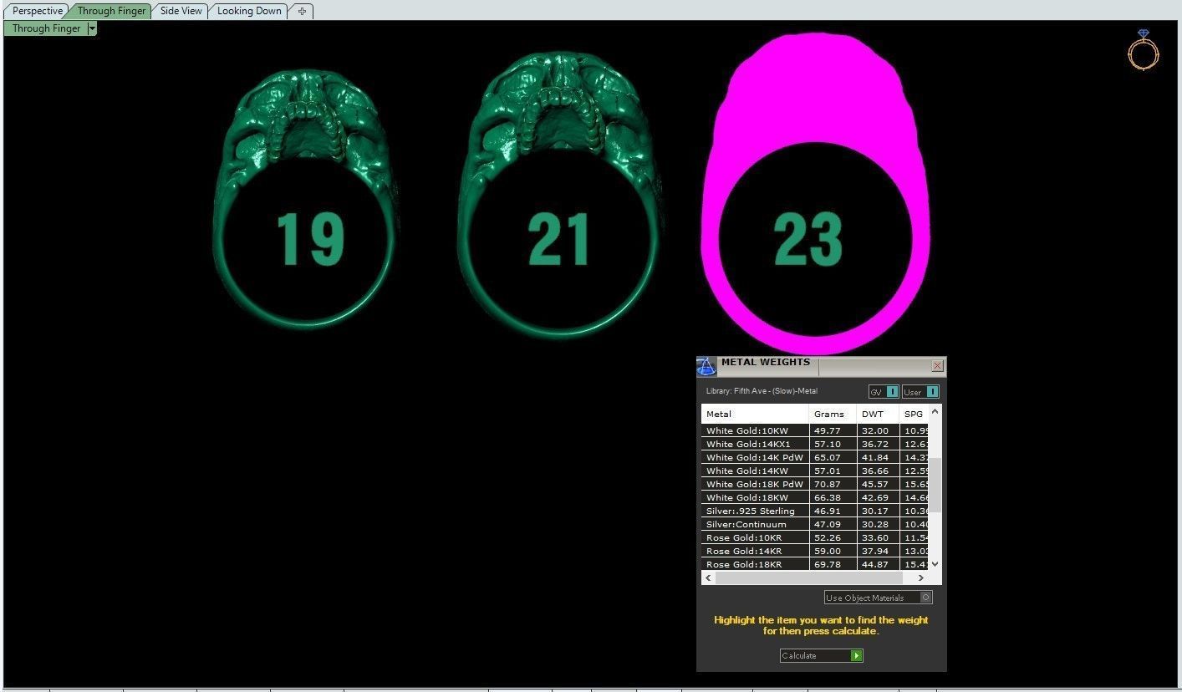Image resolution: width=1182 pixels, height=692 pixels.
Task: Select the size 19 skull ring model
Action: point(306,197)
